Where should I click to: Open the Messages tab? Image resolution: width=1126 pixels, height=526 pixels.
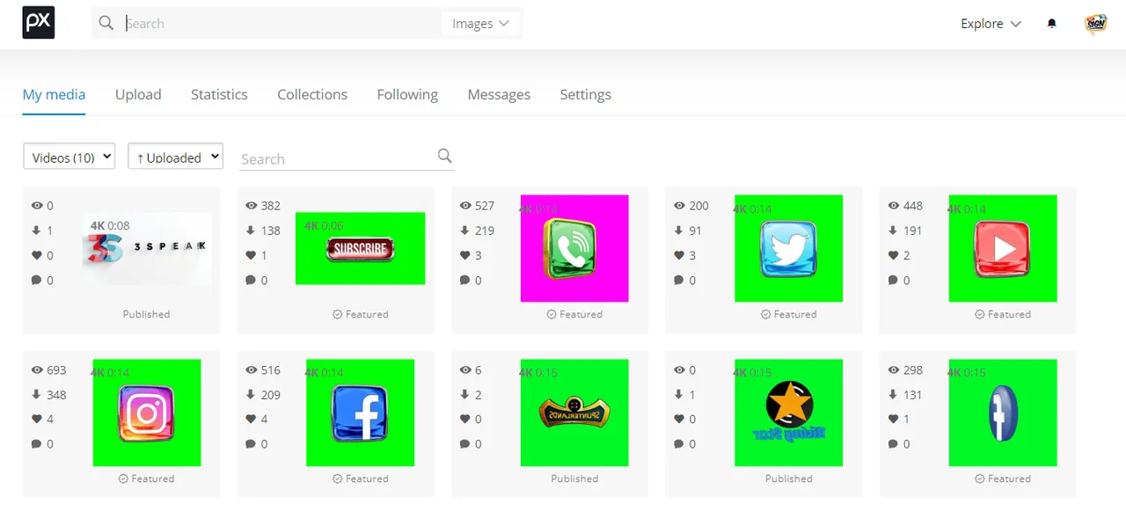(x=499, y=94)
